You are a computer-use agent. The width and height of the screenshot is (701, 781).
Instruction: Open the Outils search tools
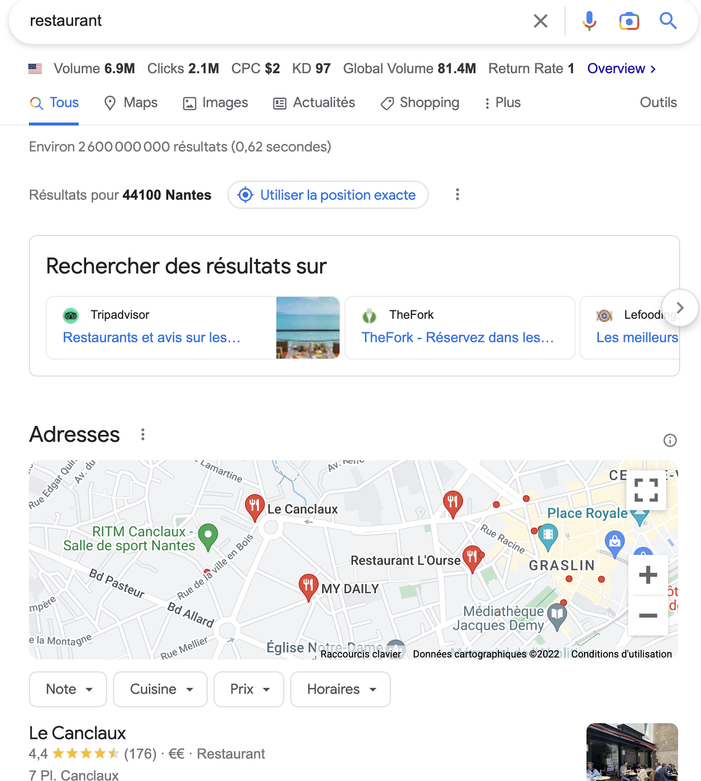(658, 103)
